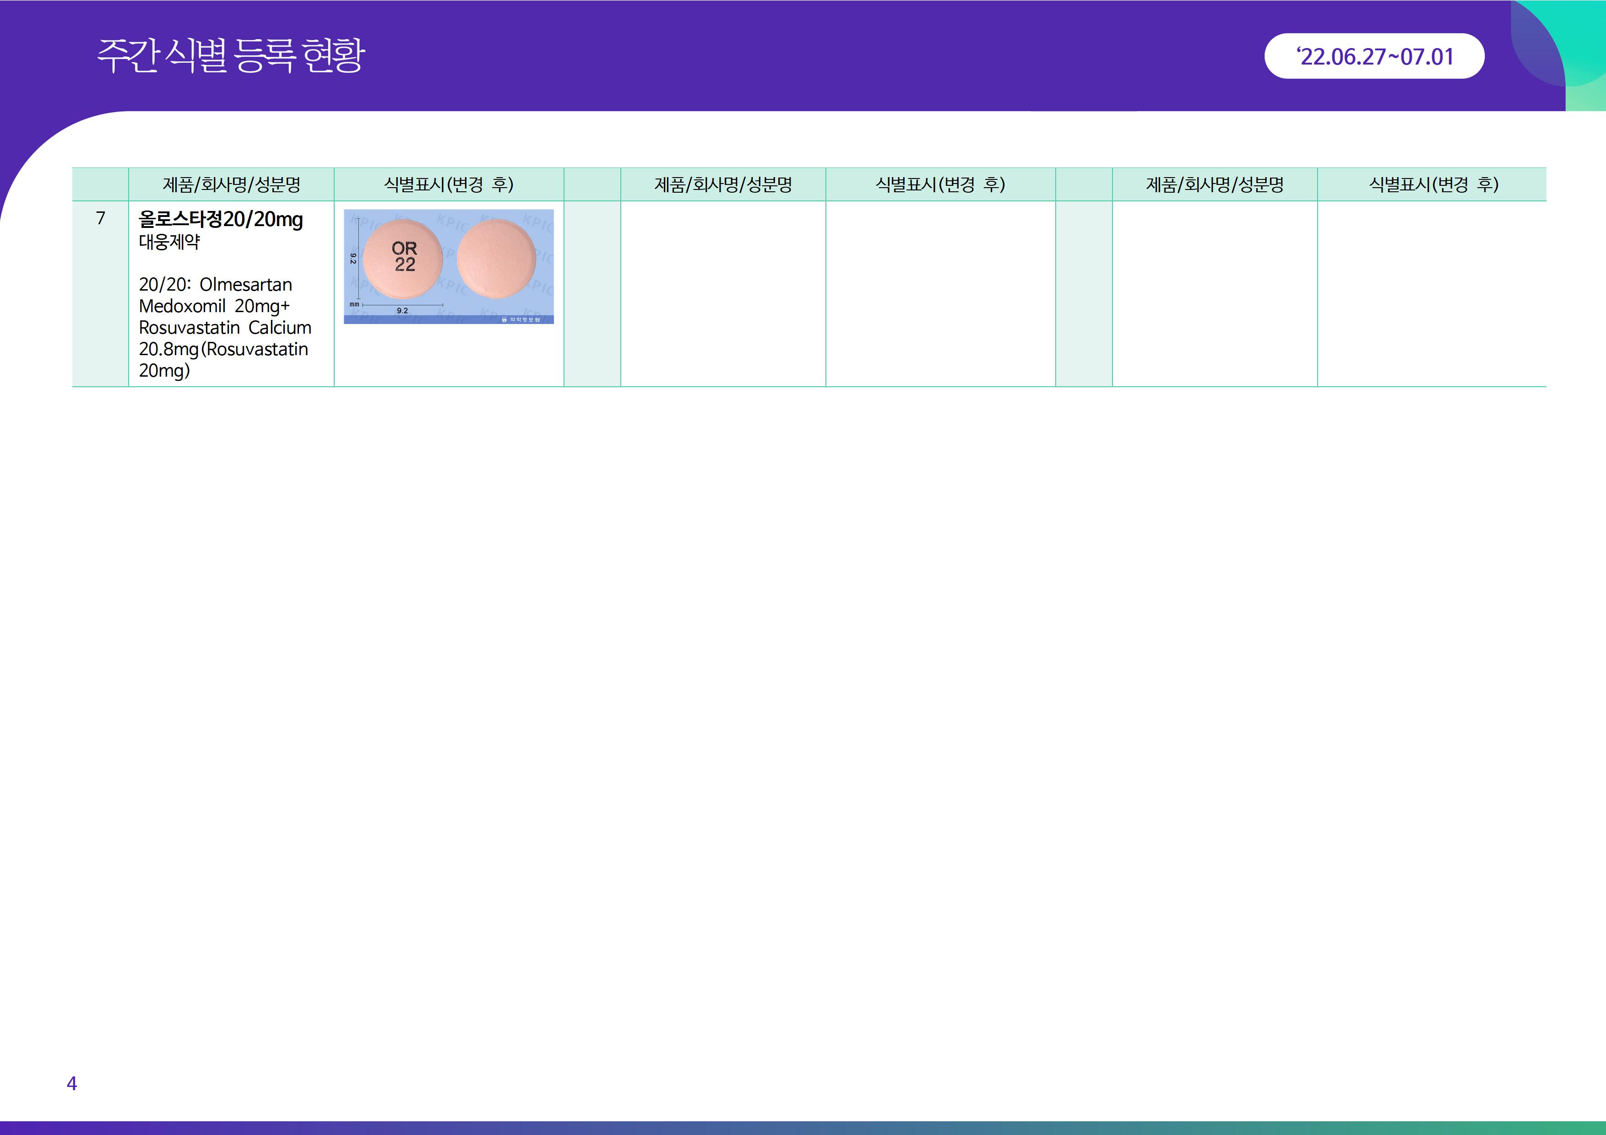The image size is (1606, 1135).
Task: Click the mm unit label in image
Action: (x=354, y=304)
